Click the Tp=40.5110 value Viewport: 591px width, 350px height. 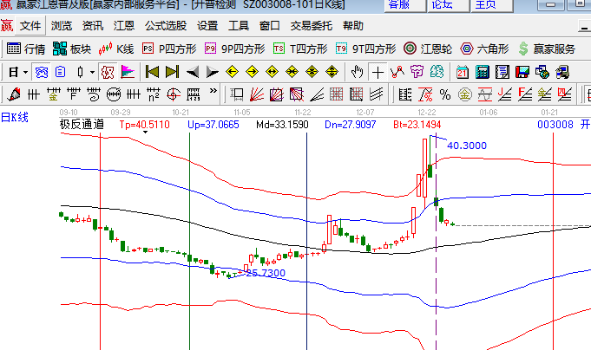coord(144,125)
